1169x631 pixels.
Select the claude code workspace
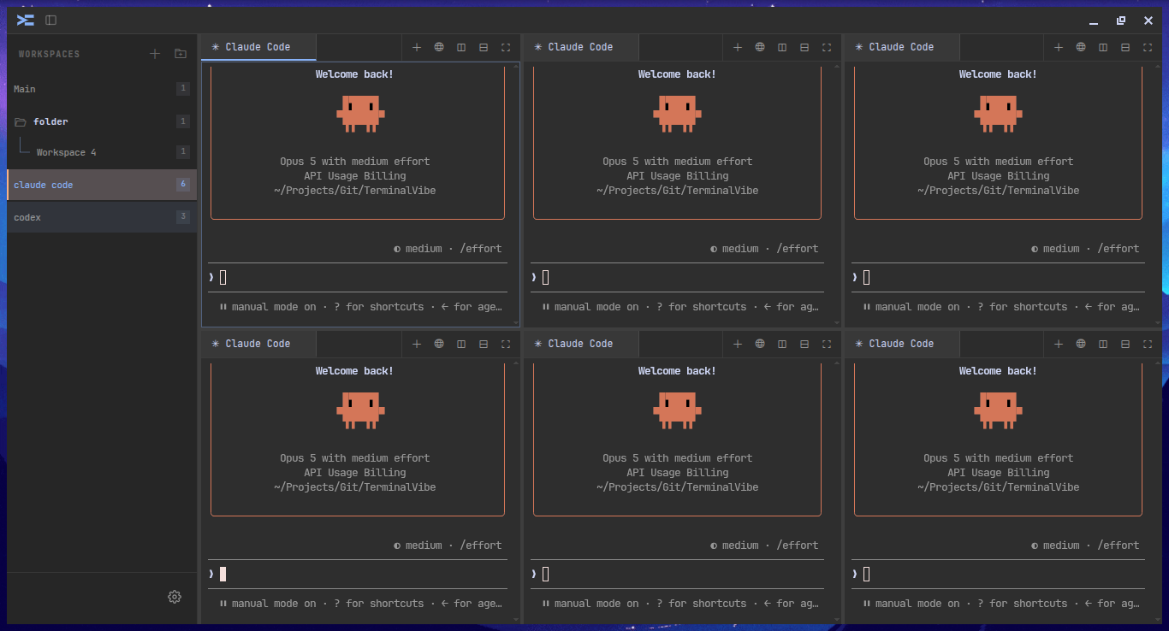(102, 185)
